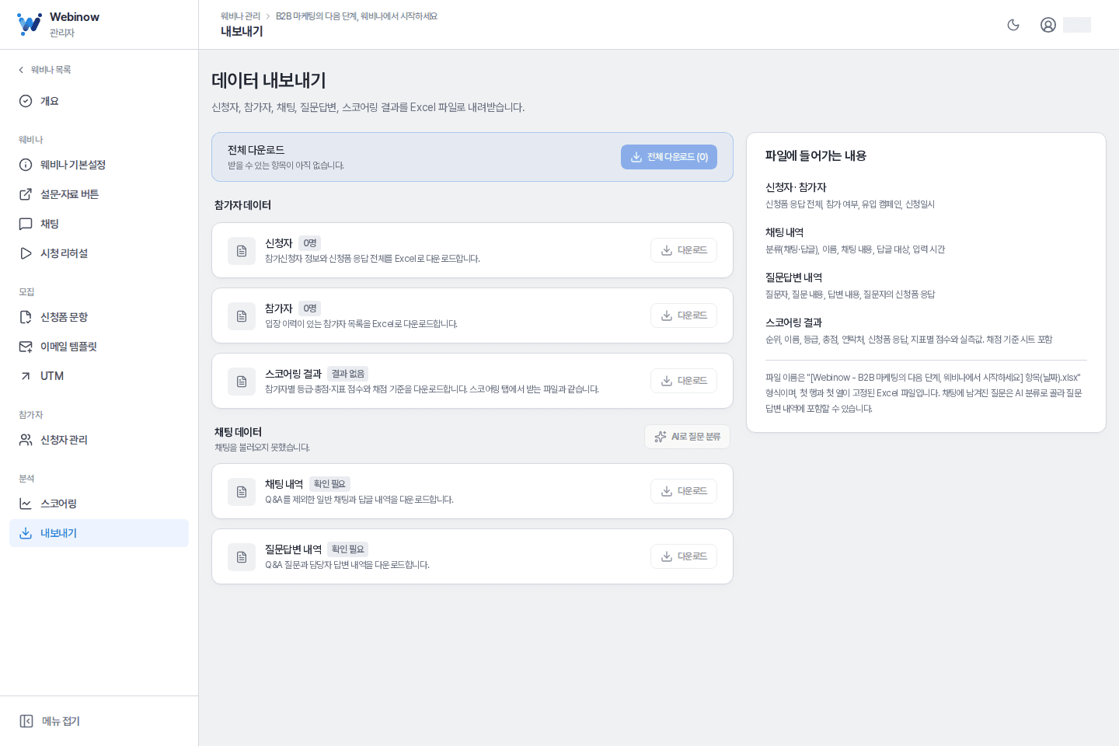Click the file icon in the 신청자 row
The height and width of the screenshot is (746, 1119).
click(242, 251)
